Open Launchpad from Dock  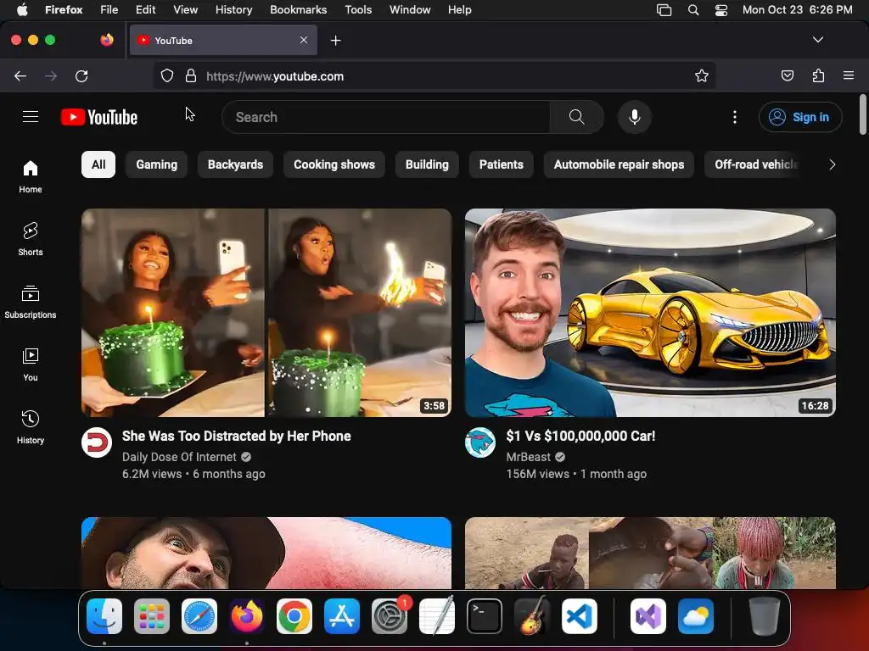click(152, 616)
